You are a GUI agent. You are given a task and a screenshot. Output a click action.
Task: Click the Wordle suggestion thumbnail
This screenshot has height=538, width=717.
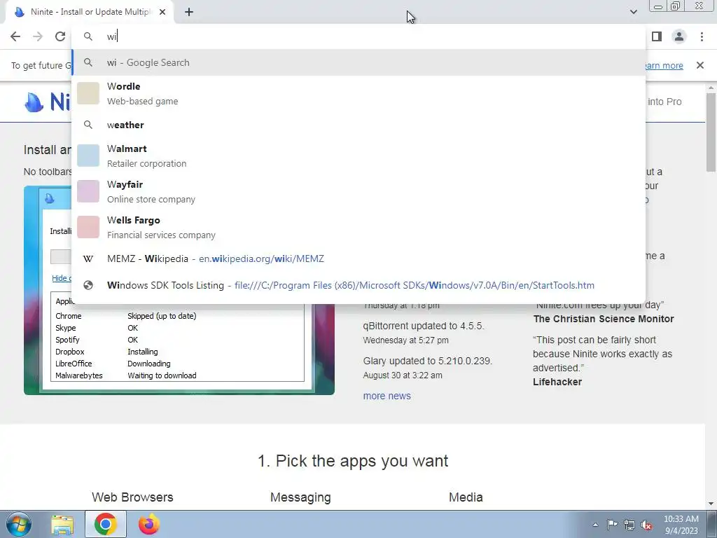point(88,93)
